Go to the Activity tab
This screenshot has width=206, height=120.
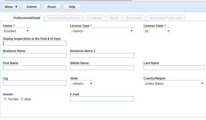pyautogui.click(x=114, y=18)
